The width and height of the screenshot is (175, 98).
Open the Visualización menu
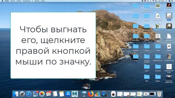(x=27, y=1)
